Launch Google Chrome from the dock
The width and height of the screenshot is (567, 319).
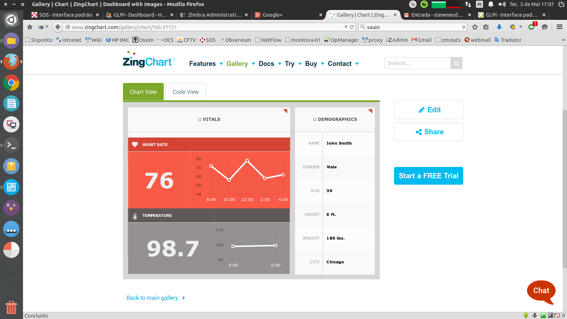click(x=11, y=83)
